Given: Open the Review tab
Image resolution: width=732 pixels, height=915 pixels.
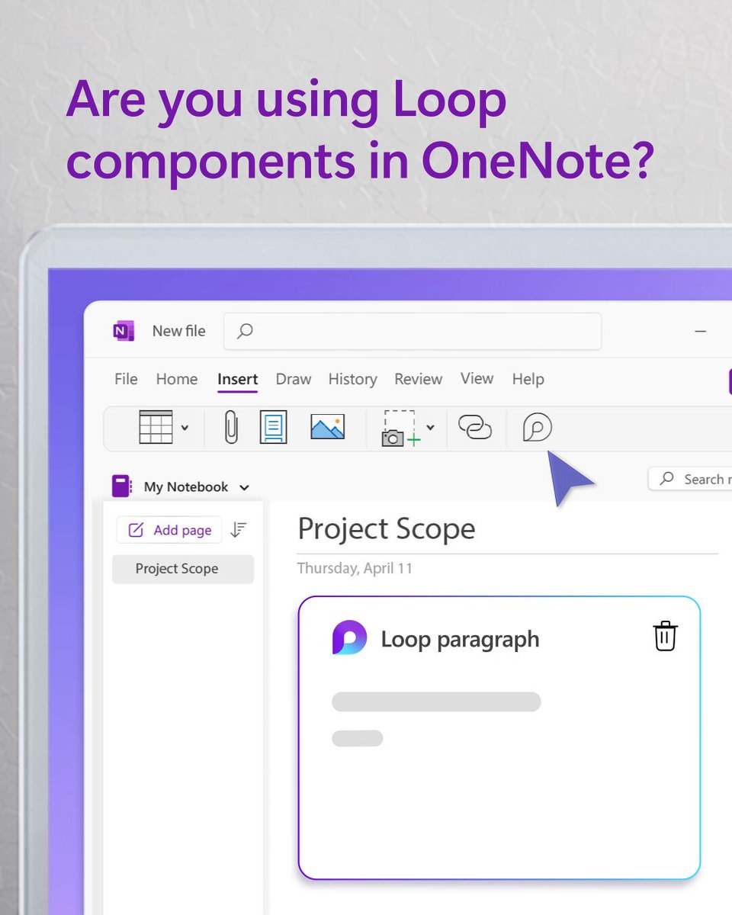Looking at the screenshot, I should tap(419, 379).
